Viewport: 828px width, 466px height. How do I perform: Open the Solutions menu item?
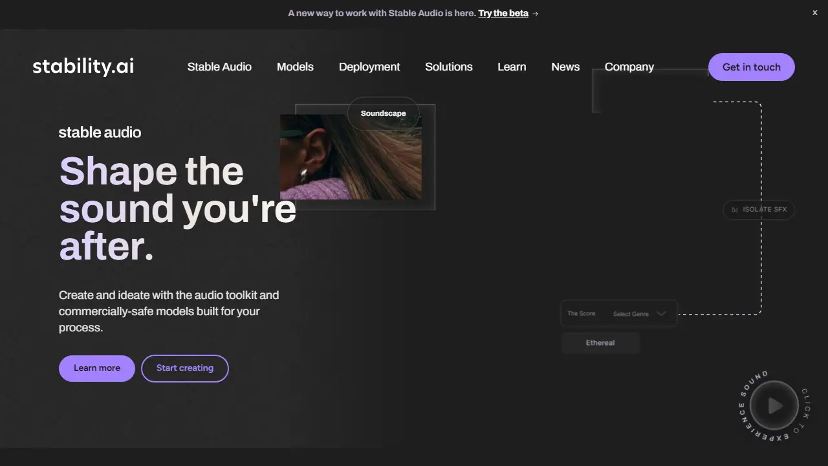pyautogui.click(x=449, y=67)
